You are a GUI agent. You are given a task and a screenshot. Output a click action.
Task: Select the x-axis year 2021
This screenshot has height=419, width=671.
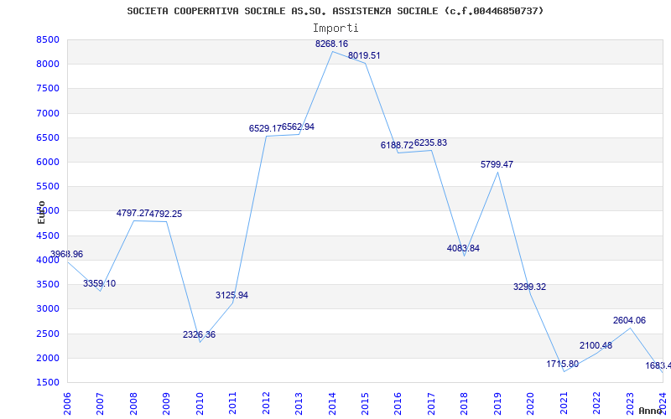pos(564,403)
